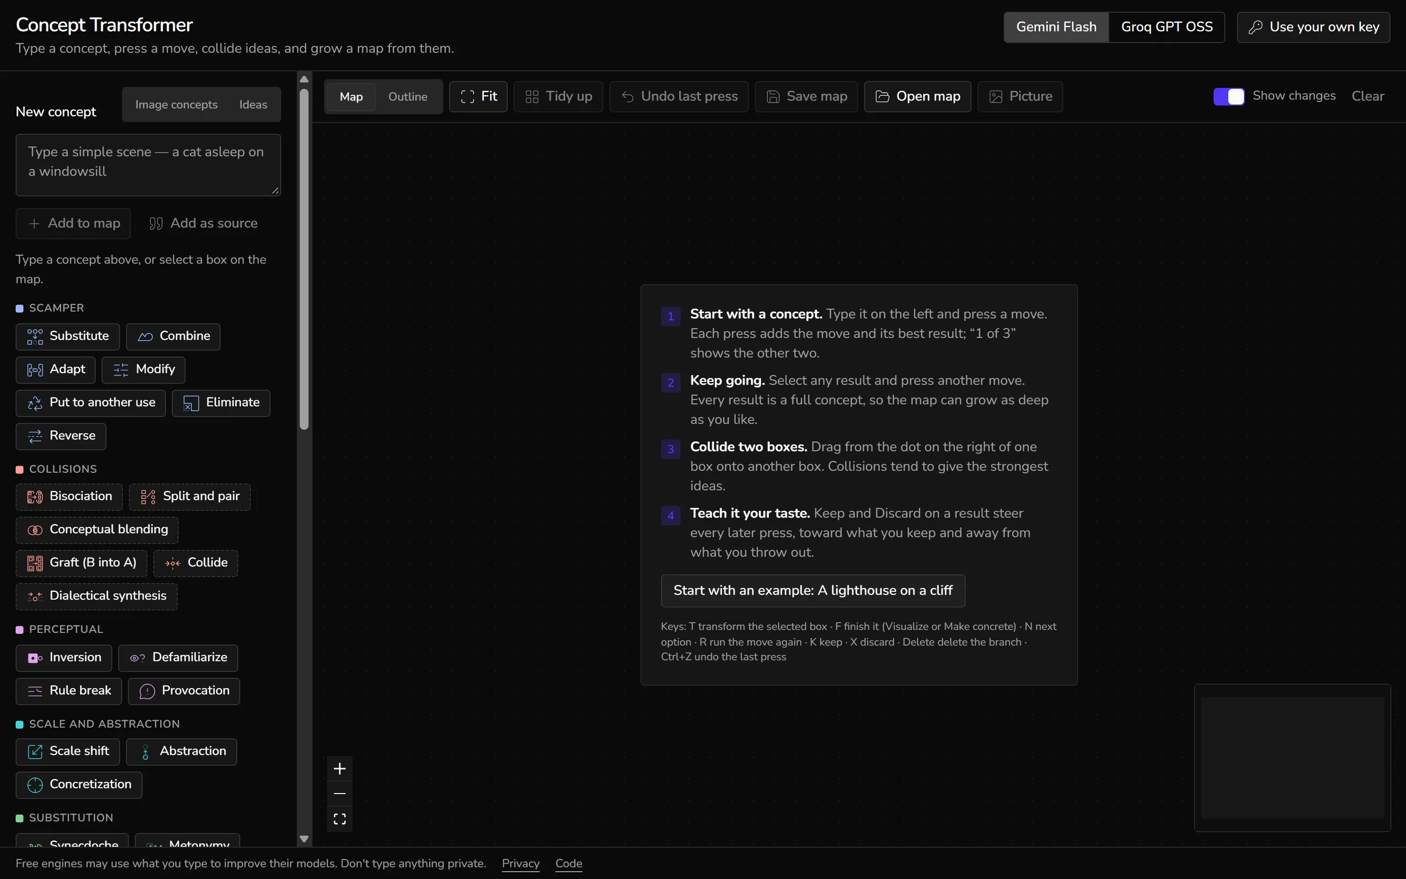
Task: Choose the Split and pair move
Action: point(190,497)
